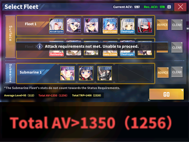Select the LV.115 Light Cruiser portrait
189x142 pixels.
point(110,26)
